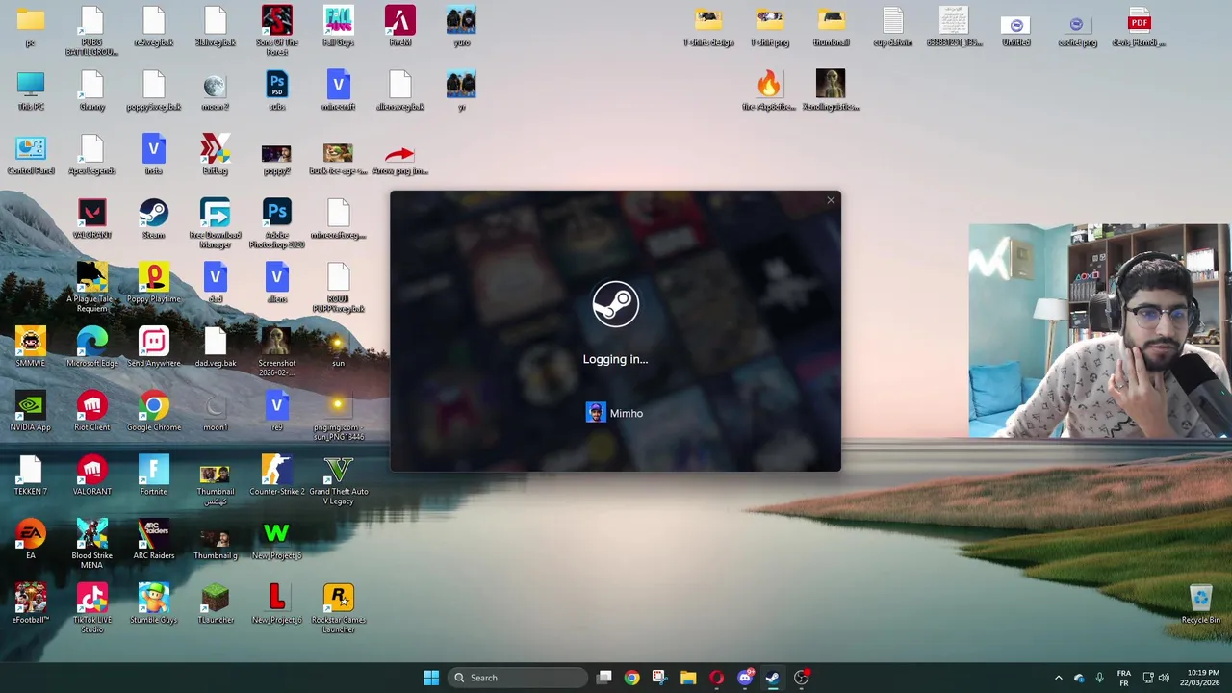Select the subs PSD file
1232x693 pixels.
tap(276, 90)
